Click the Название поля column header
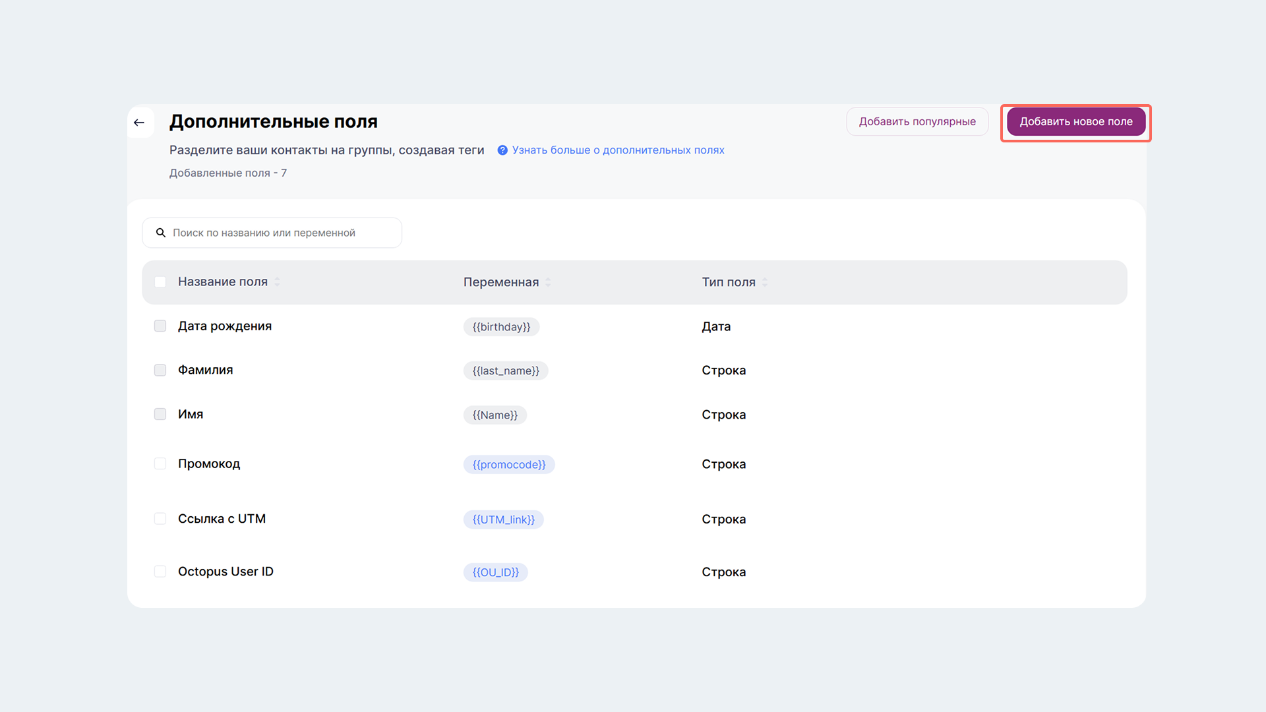Screen dimensions: 1266x712 click(x=223, y=282)
